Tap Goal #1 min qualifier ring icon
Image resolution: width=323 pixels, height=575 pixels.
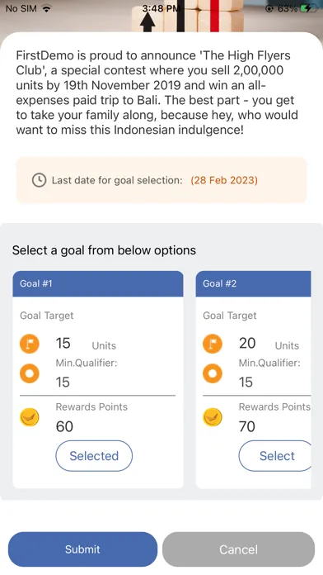pyautogui.click(x=30, y=373)
